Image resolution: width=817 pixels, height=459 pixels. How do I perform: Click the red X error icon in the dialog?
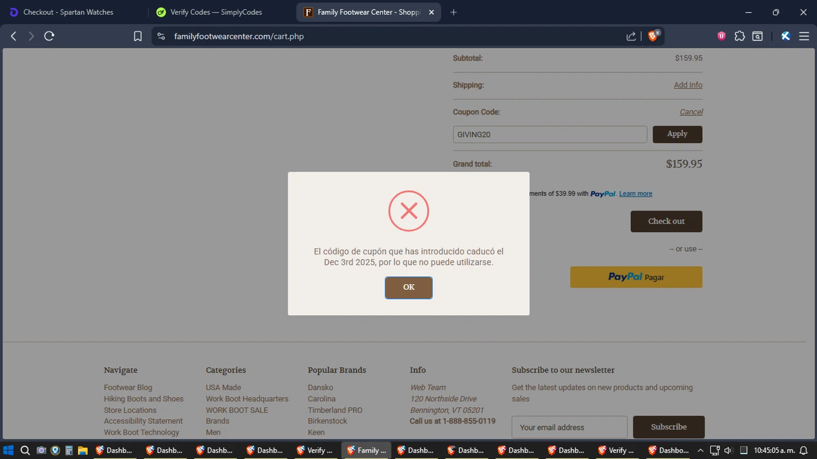[408, 211]
